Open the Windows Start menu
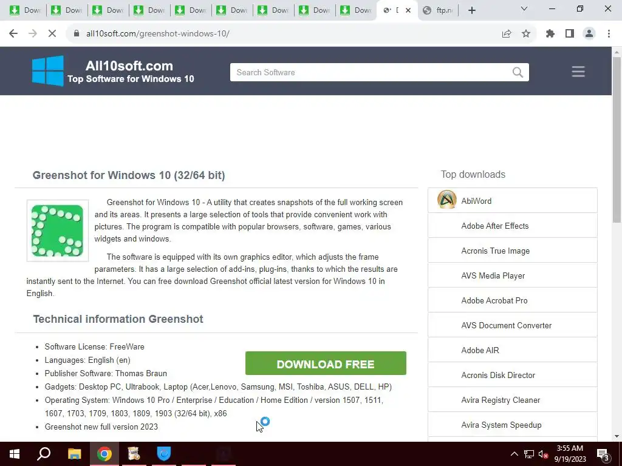 15,454
